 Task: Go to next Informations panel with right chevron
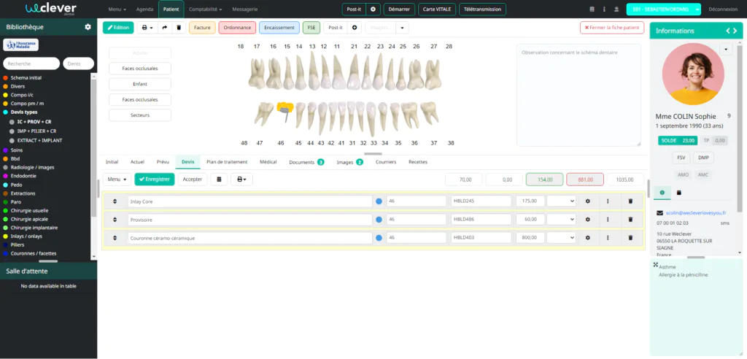click(735, 31)
